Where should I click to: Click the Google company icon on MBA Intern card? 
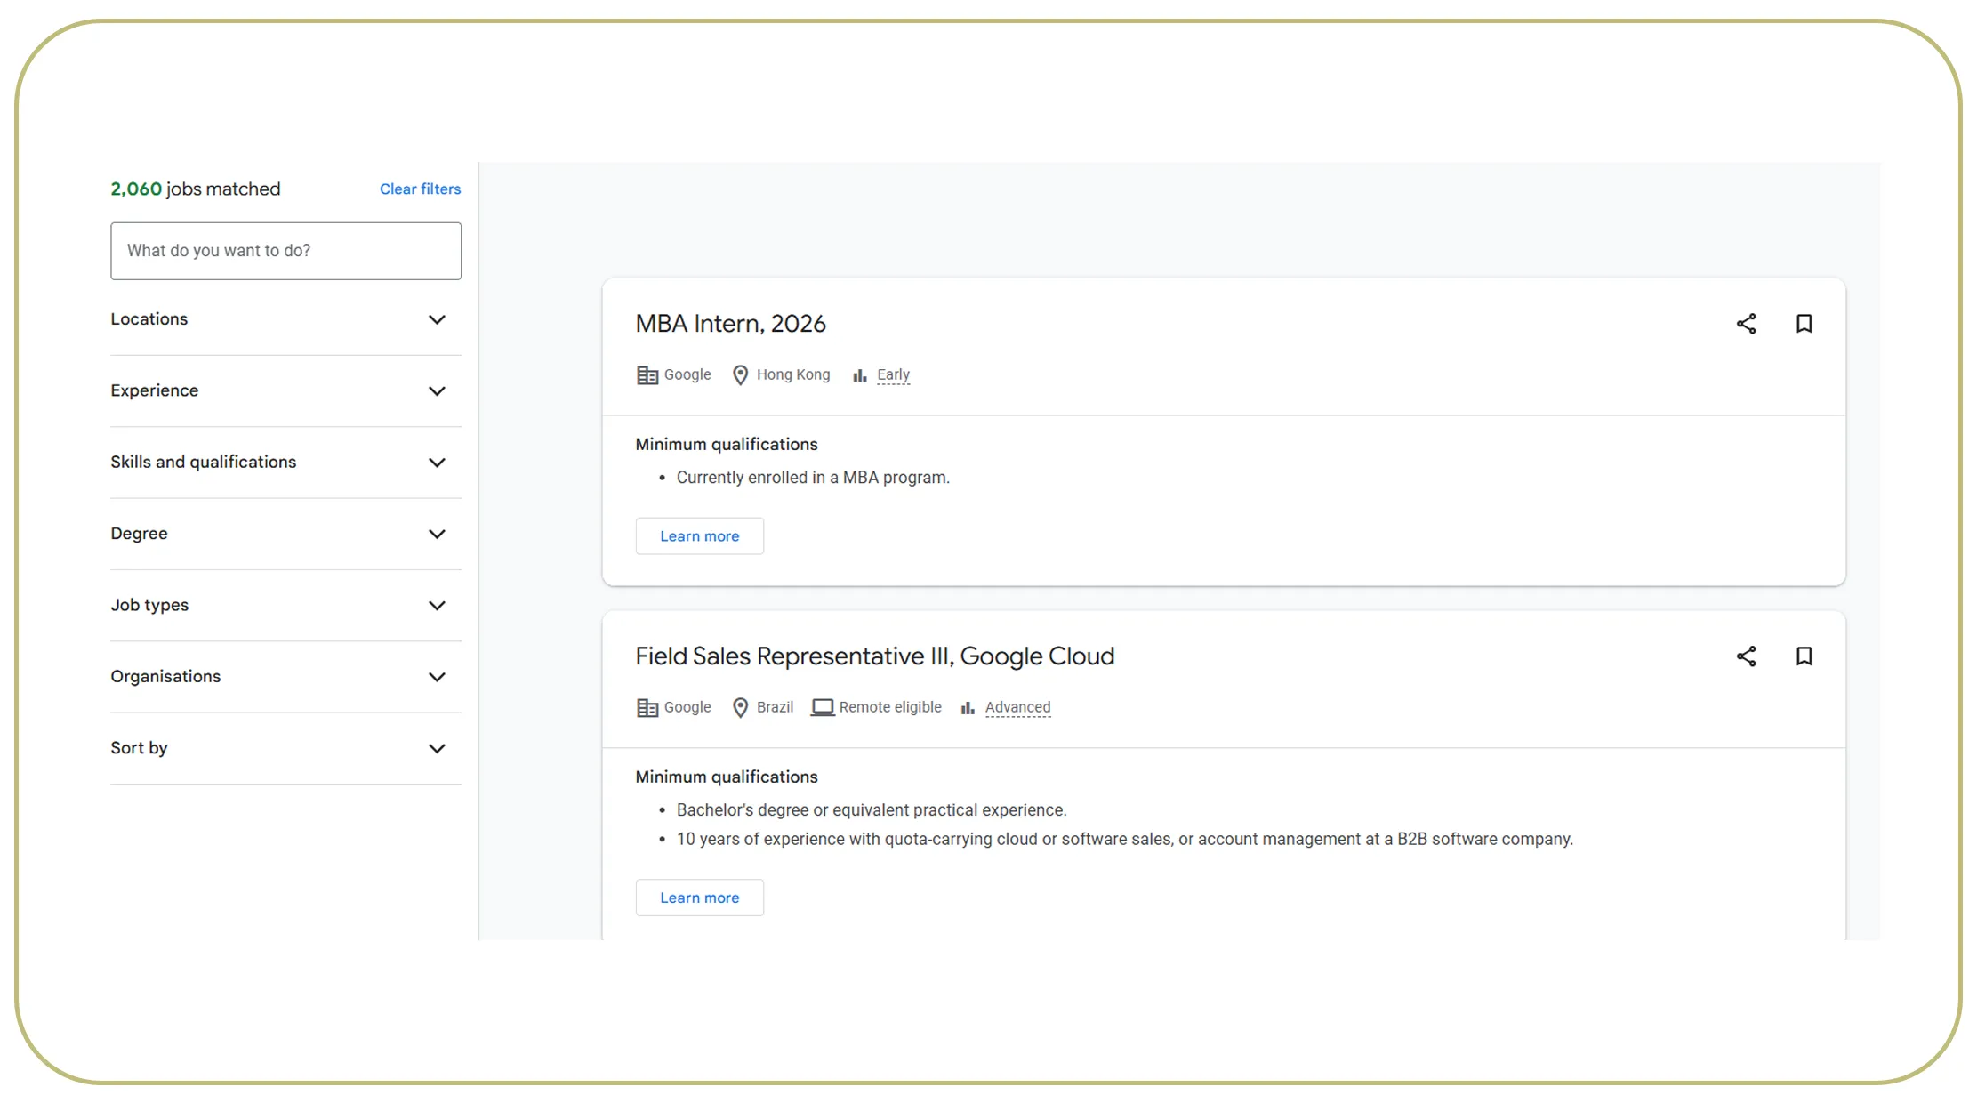point(647,374)
